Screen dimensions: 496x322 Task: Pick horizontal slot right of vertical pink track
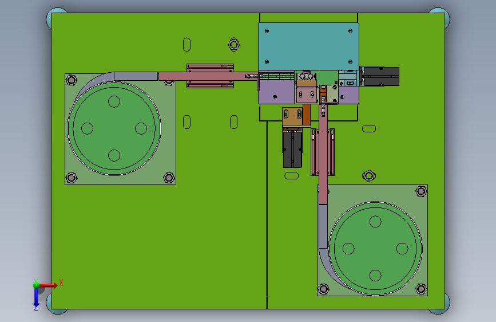[x=369, y=128]
